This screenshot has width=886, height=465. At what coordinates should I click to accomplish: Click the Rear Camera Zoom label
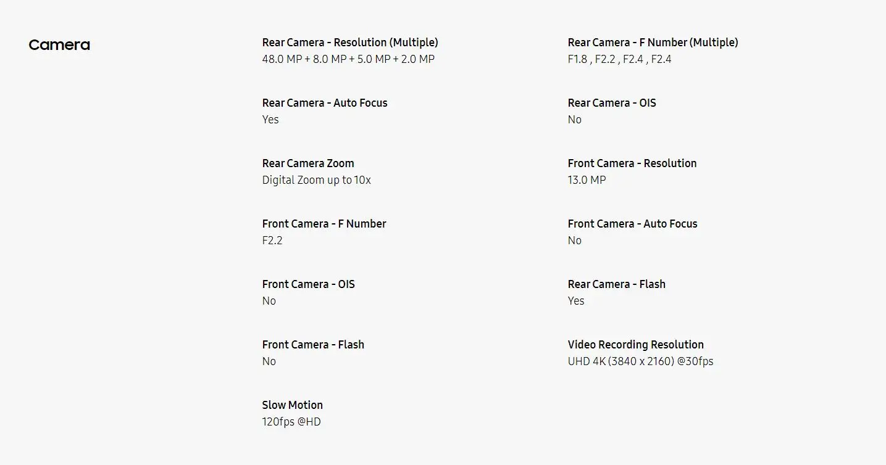(308, 163)
